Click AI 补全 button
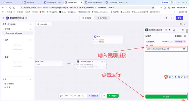Screen dimensions: 189x101 [179, 42]
